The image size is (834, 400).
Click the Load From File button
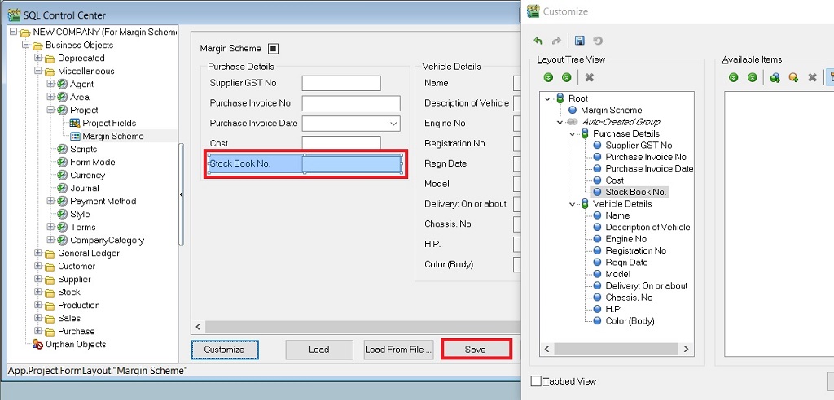pyautogui.click(x=397, y=350)
